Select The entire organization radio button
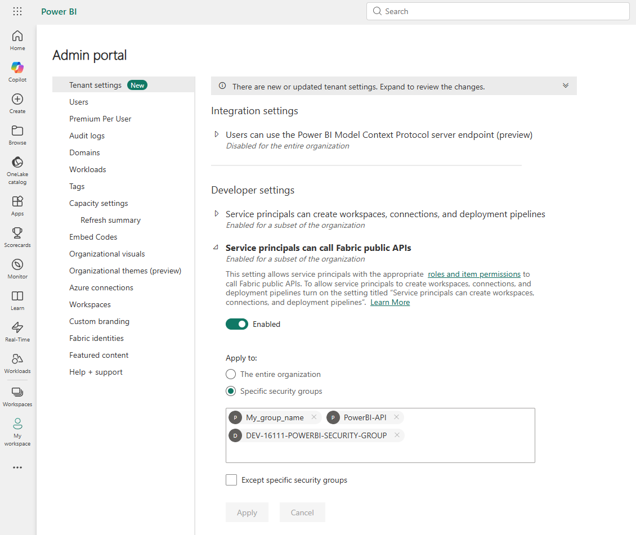This screenshot has width=636, height=535. (x=231, y=374)
